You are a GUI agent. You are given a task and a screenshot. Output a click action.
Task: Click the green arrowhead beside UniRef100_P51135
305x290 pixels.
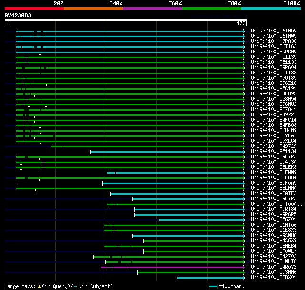click(244, 57)
